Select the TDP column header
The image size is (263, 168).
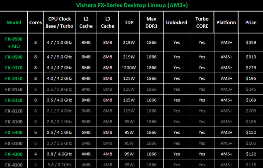click(x=129, y=22)
